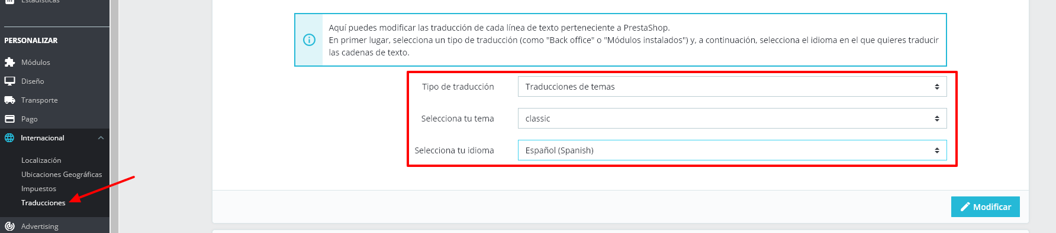This screenshot has height=233, width=1056.
Task: Click the Advertising sidebar icon
Action: (x=9, y=226)
